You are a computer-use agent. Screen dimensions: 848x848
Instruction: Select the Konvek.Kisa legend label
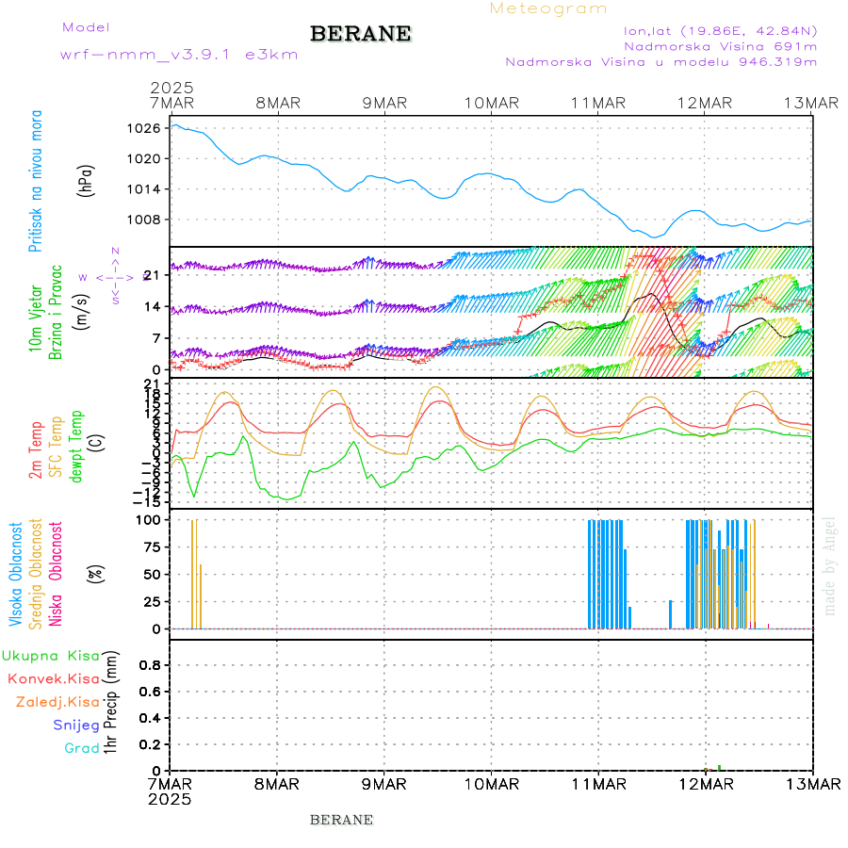coord(53,678)
